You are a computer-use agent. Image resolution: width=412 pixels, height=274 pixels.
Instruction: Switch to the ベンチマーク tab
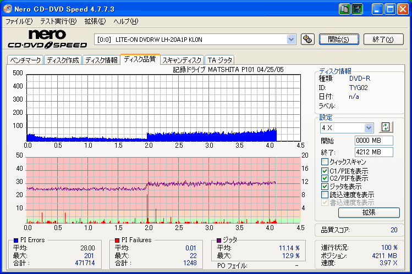coord(25,60)
